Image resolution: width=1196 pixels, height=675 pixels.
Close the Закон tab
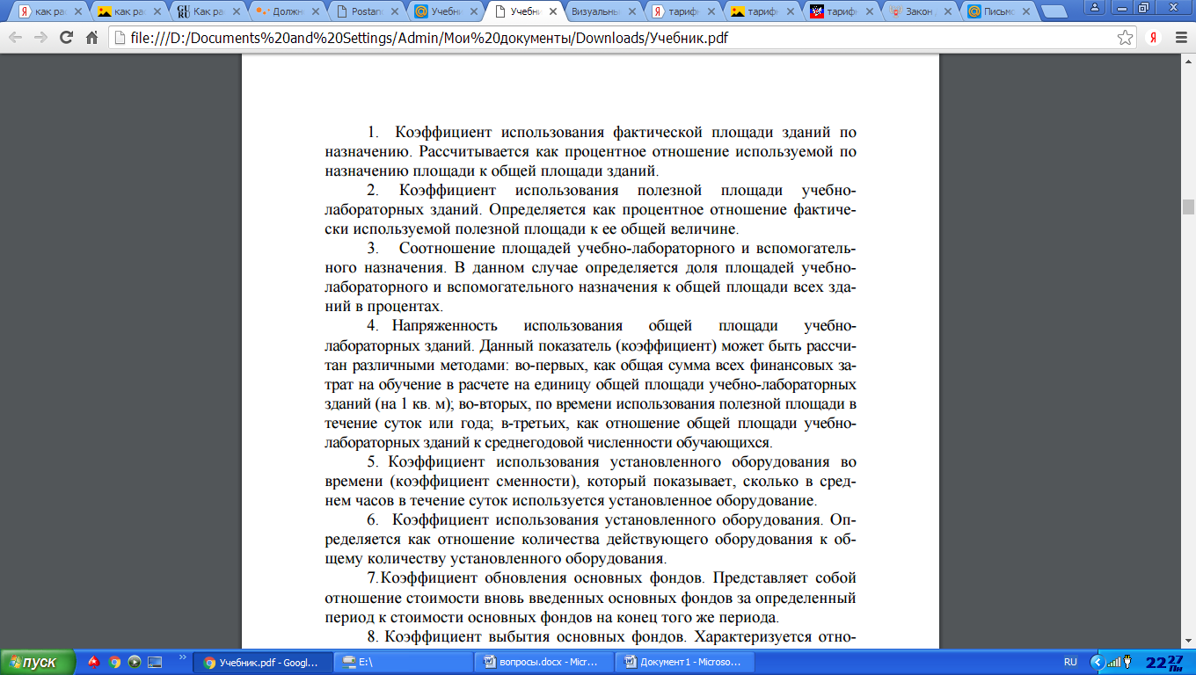click(949, 12)
